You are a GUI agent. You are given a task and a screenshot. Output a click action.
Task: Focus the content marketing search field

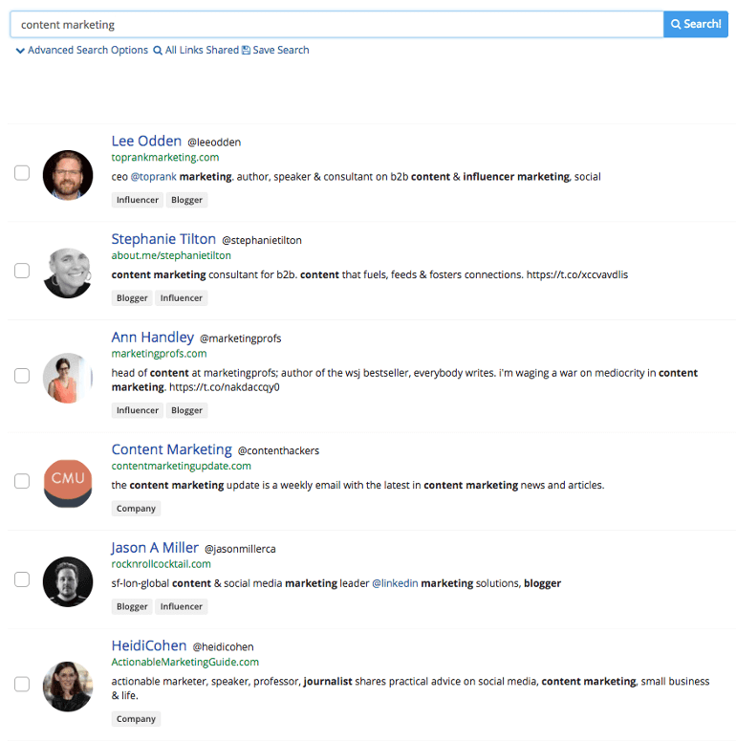(x=336, y=25)
